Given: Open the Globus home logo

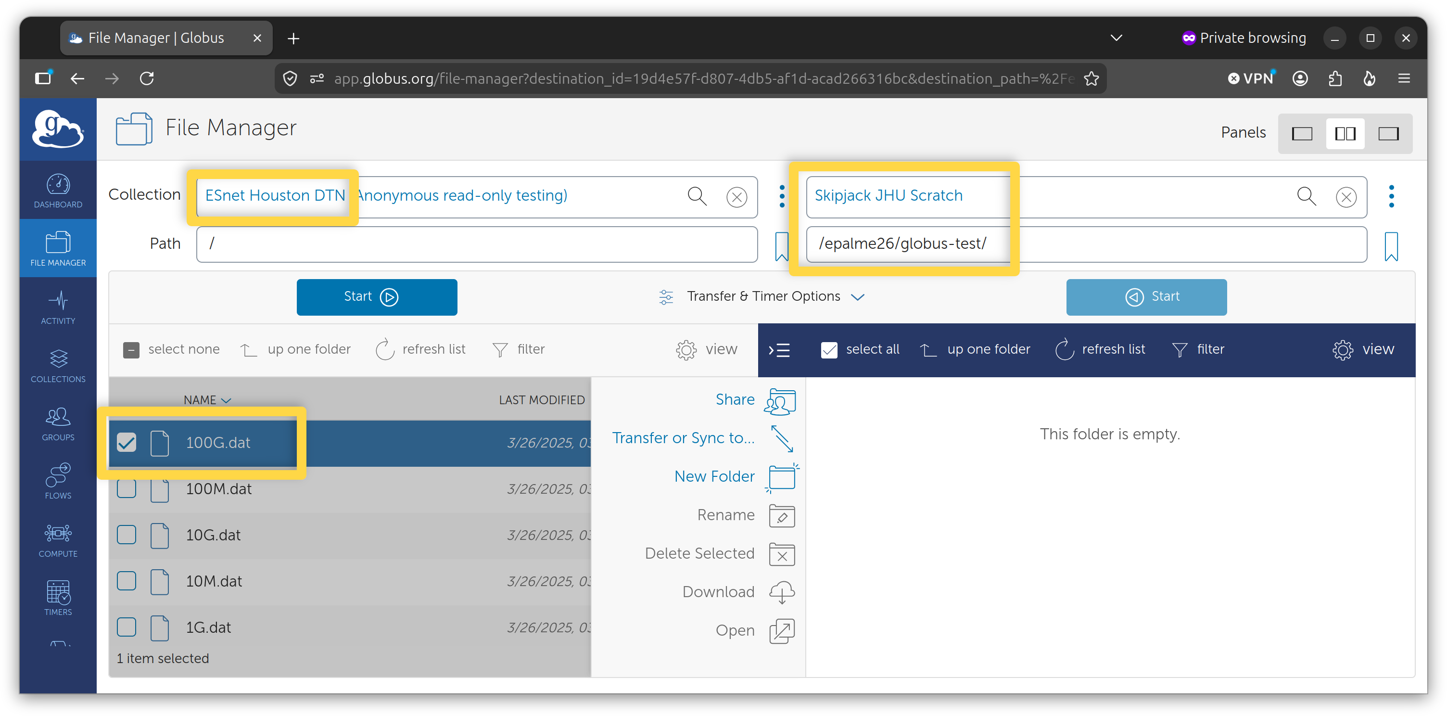Looking at the screenshot, I should (x=58, y=128).
